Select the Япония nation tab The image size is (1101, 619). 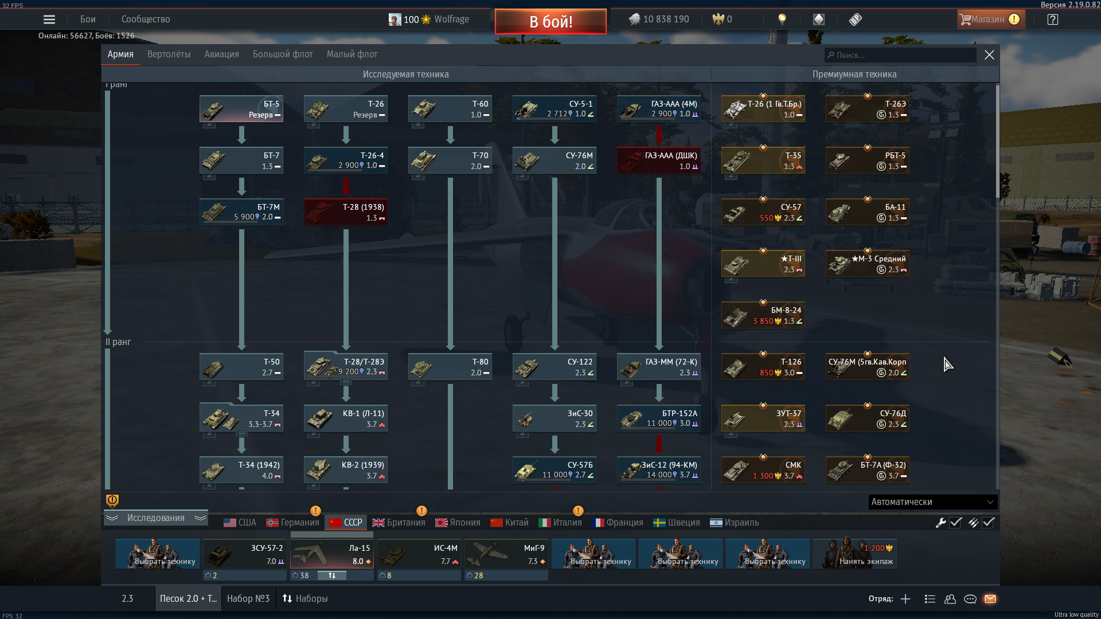pyautogui.click(x=458, y=523)
